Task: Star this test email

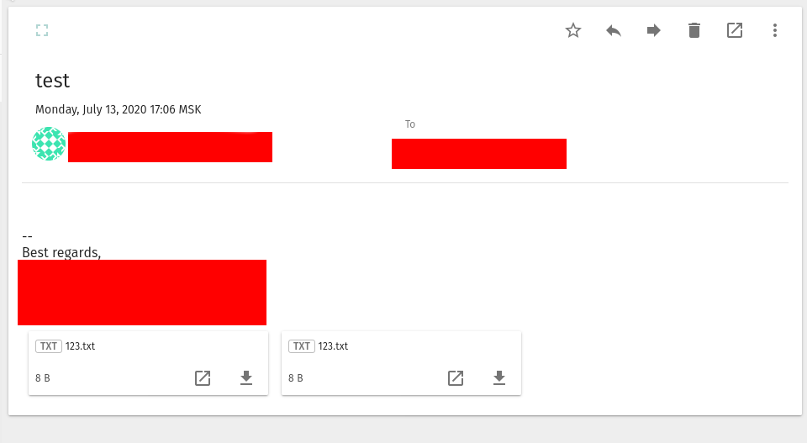Action: pos(573,31)
